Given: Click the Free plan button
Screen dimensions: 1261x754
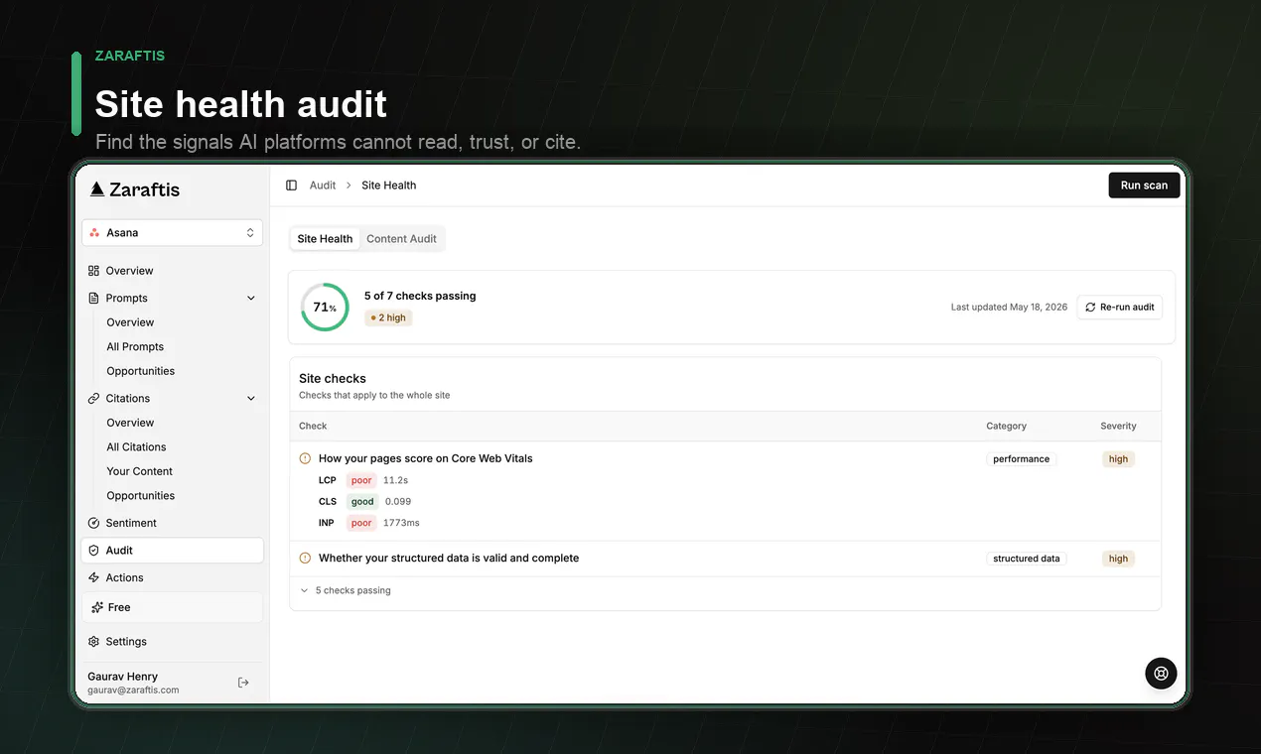Looking at the screenshot, I should (x=172, y=607).
